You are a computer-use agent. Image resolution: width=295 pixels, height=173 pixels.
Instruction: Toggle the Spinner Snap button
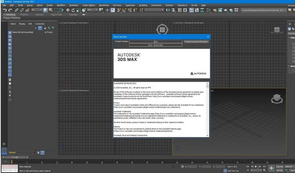click(x=135, y=10)
